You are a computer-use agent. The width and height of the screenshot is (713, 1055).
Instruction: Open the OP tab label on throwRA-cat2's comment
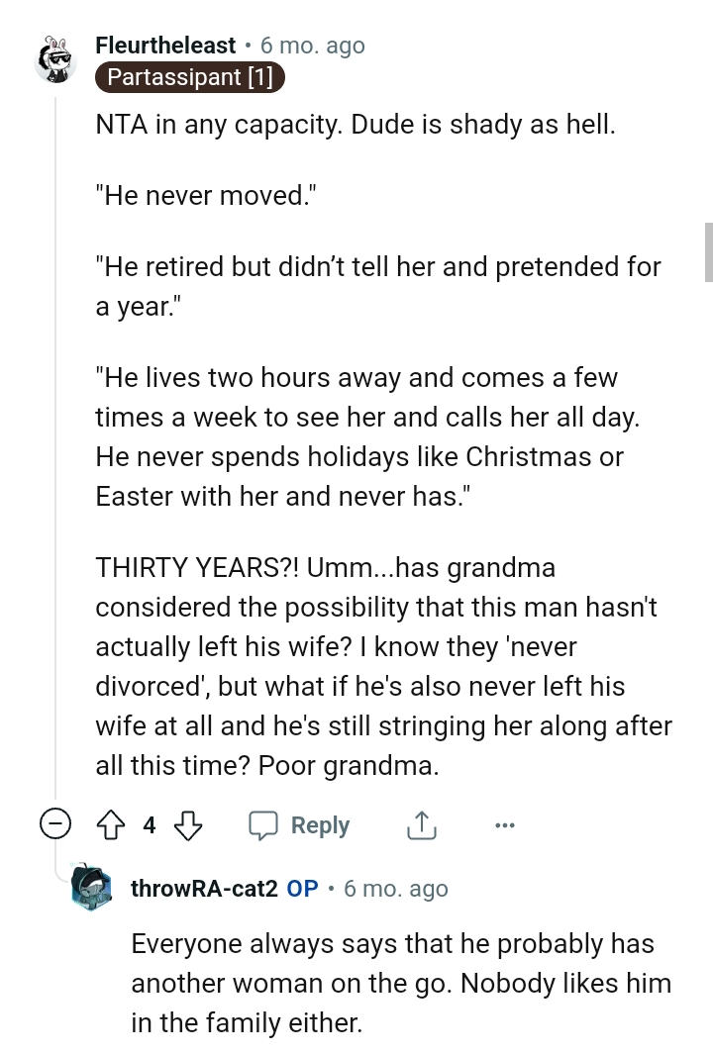[x=302, y=889]
